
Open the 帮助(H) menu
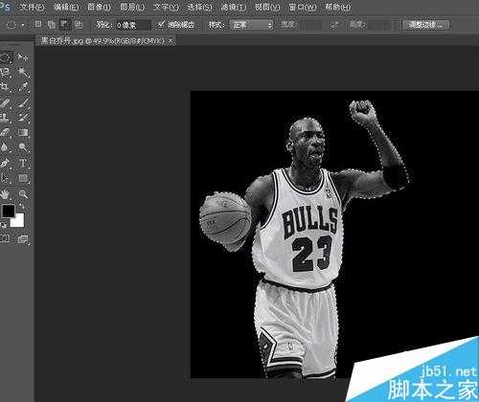click(x=337, y=7)
